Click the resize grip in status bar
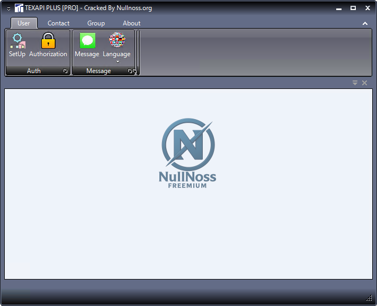The image size is (377, 306). (x=369, y=298)
